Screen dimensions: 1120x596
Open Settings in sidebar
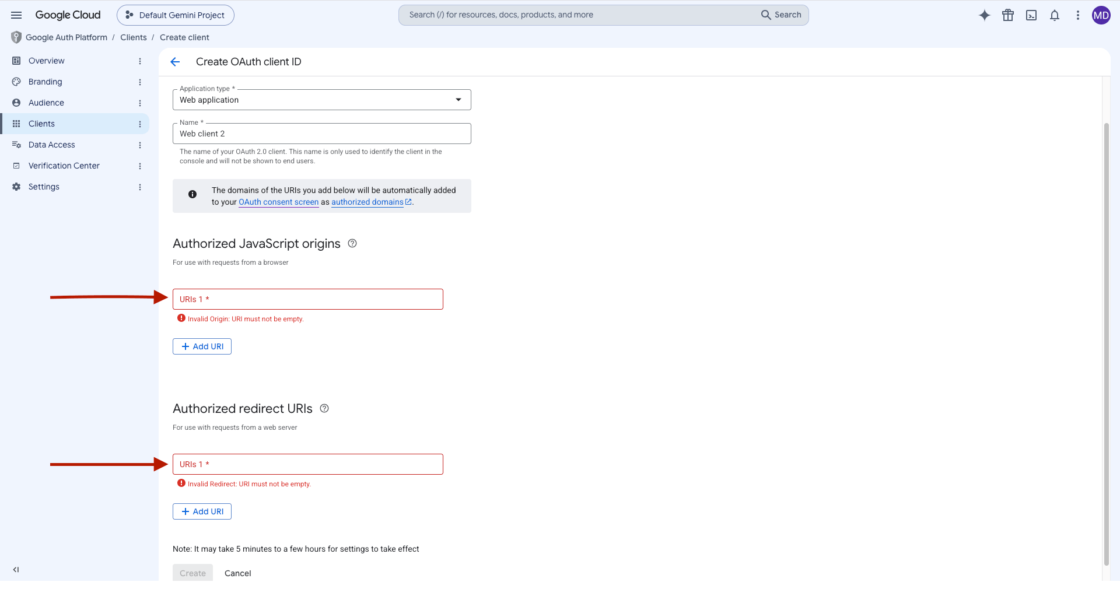click(44, 187)
